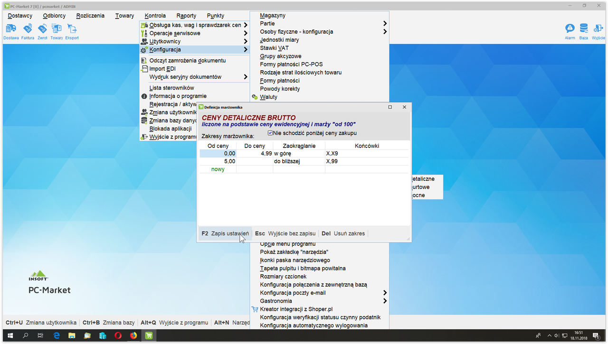Expand Gastronomia submenu

point(319,301)
